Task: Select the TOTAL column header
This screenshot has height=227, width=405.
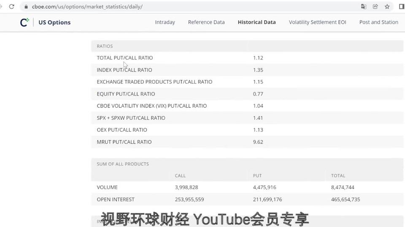Action: (x=338, y=176)
